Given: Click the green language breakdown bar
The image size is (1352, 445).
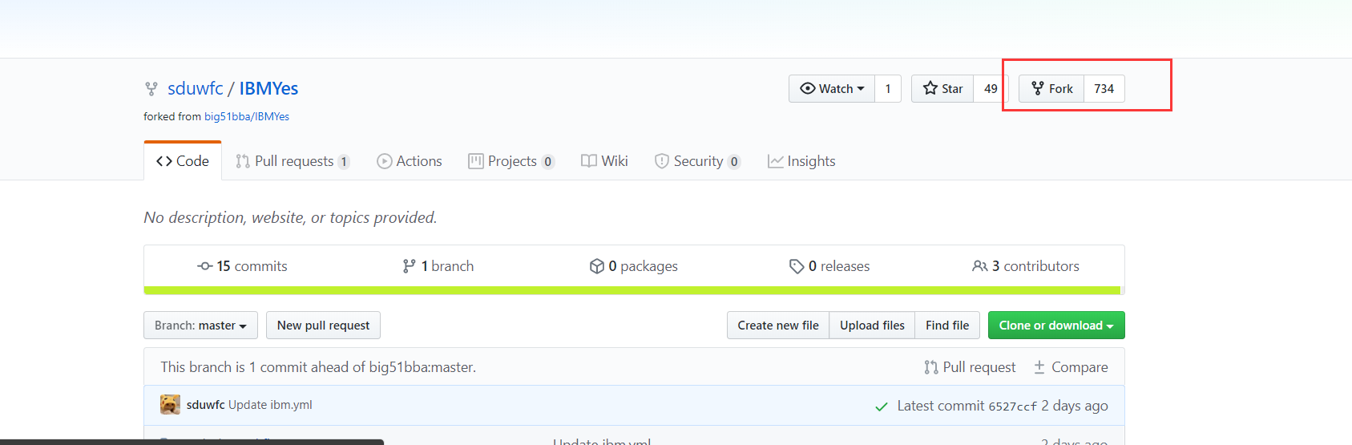Looking at the screenshot, I should [x=632, y=290].
